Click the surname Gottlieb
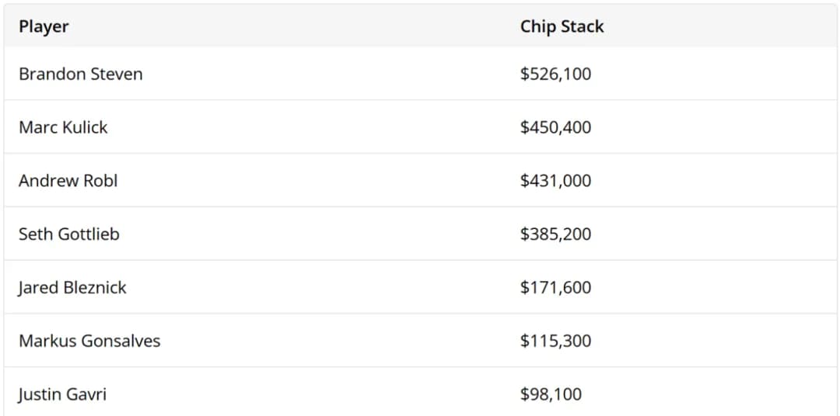 [87, 234]
